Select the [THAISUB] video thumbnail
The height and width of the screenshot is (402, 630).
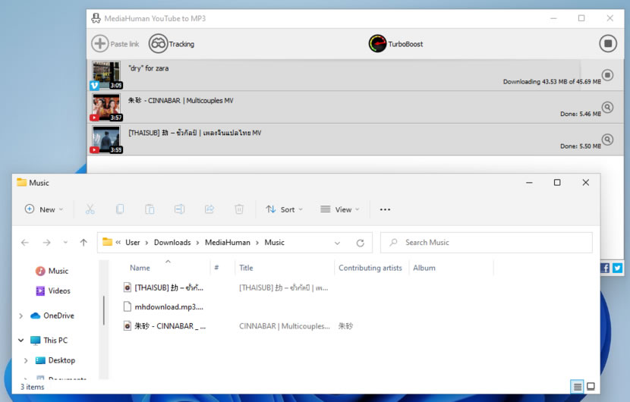[x=106, y=140]
